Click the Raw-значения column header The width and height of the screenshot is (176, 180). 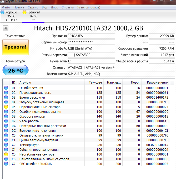(158, 82)
